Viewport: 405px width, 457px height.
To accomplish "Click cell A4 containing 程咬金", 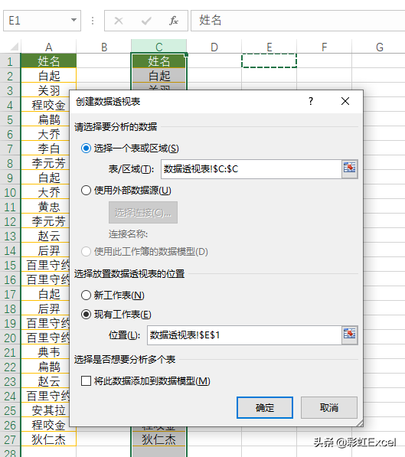I will (45, 105).
